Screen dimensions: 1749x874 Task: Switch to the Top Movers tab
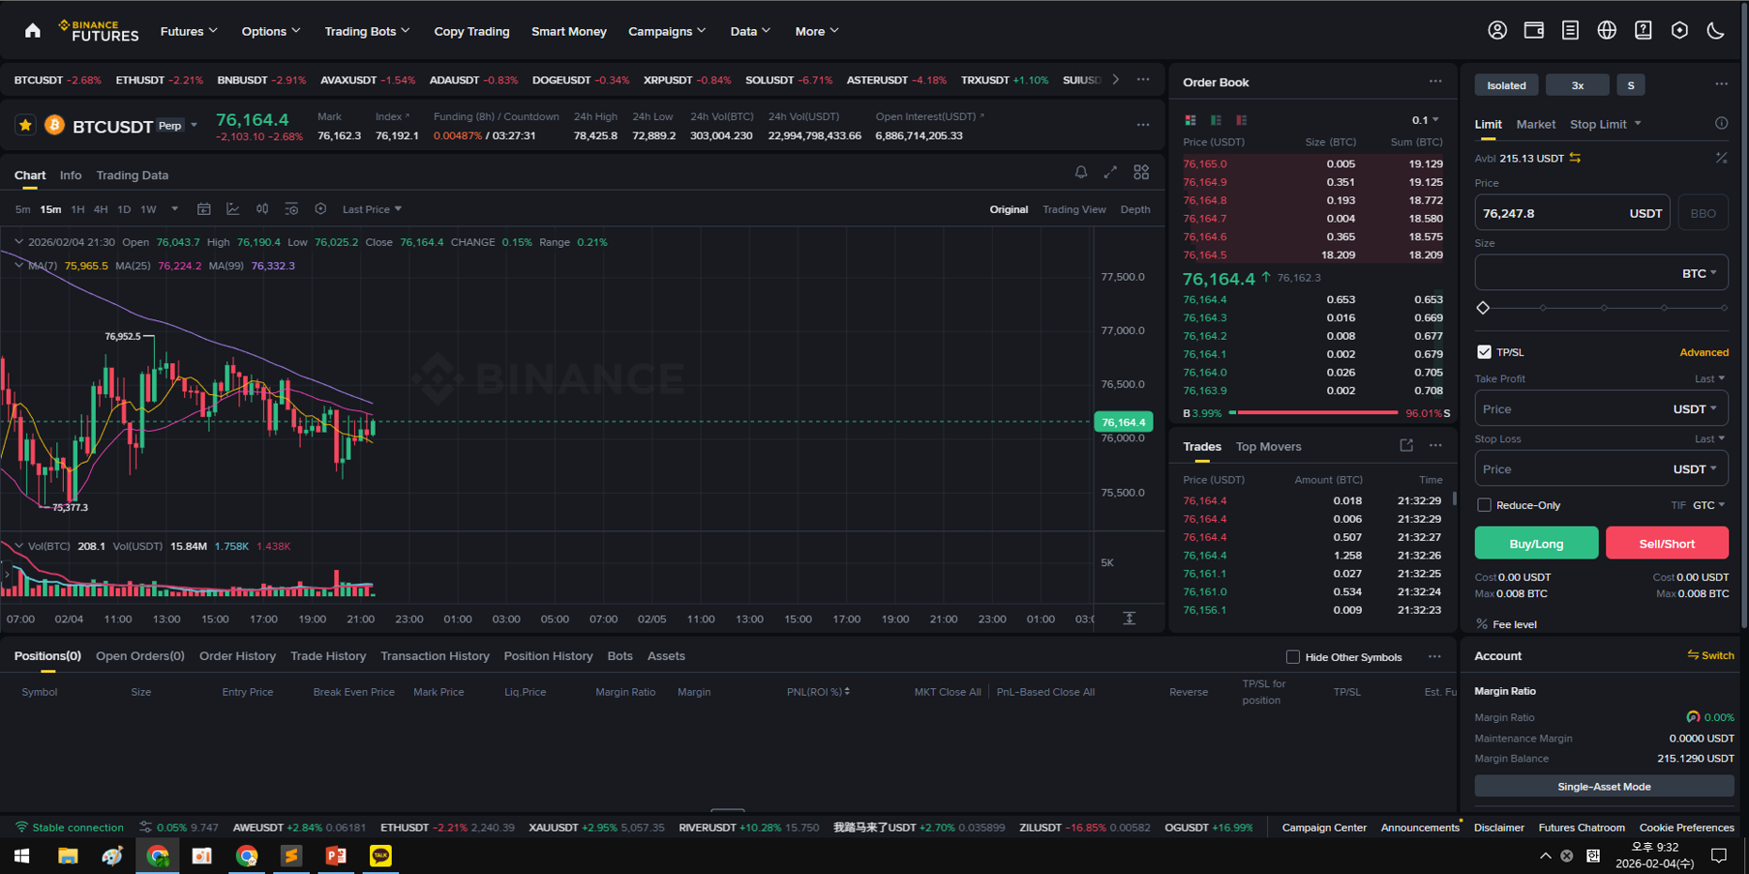[x=1268, y=447]
